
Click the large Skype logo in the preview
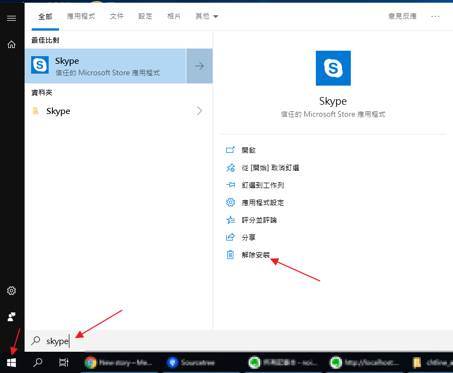coord(333,68)
